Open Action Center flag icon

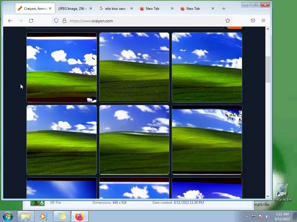point(261,217)
